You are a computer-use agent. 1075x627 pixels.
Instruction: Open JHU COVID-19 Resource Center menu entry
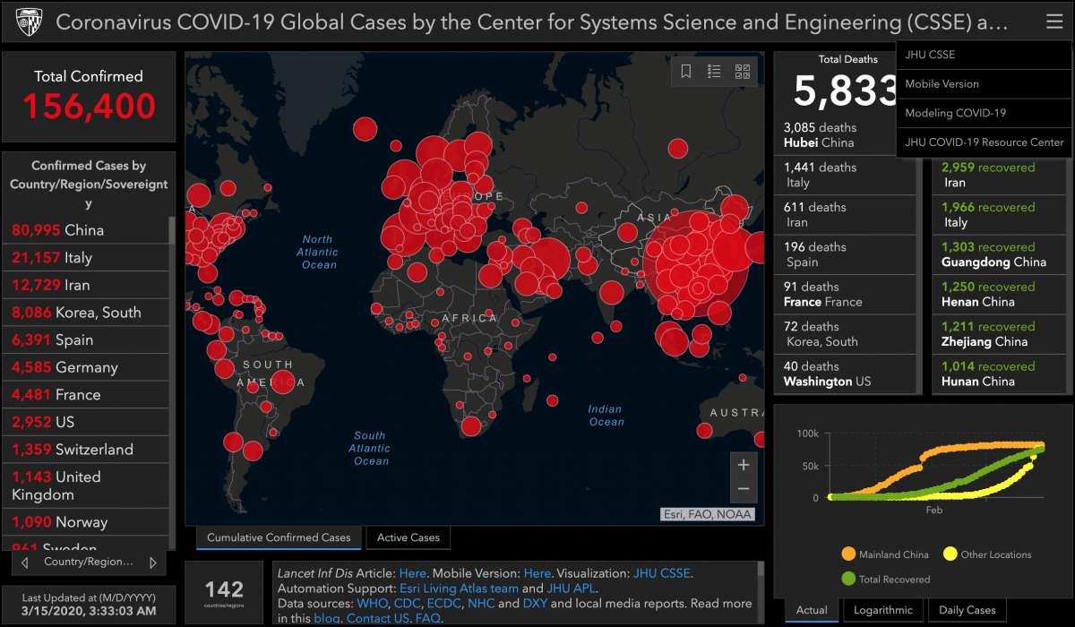[x=983, y=142]
